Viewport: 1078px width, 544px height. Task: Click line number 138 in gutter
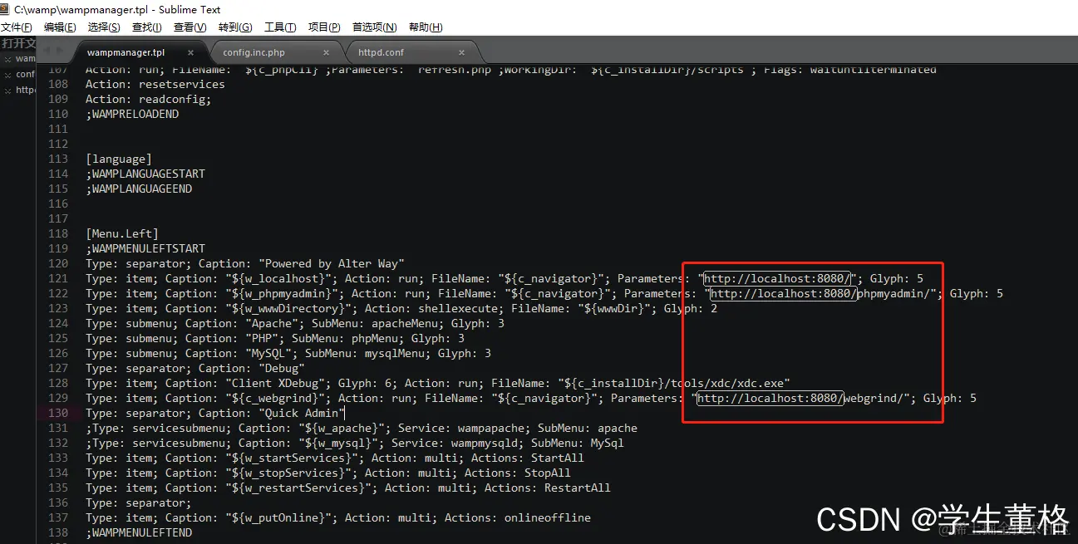coord(58,532)
